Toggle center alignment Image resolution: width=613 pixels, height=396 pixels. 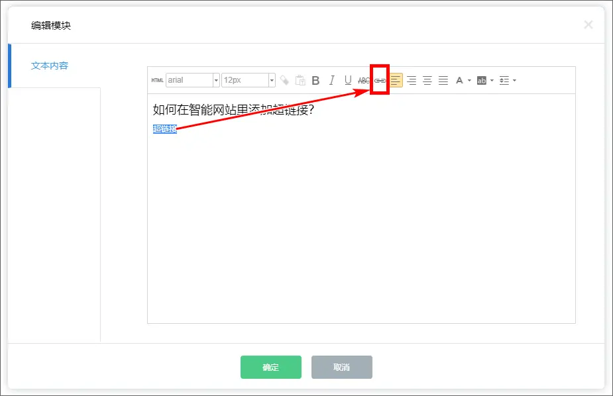click(x=427, y=80)
